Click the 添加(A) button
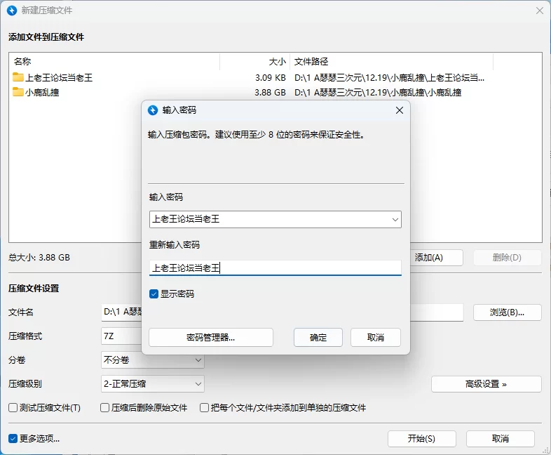The image size is (551, 455). coord(436,258)
